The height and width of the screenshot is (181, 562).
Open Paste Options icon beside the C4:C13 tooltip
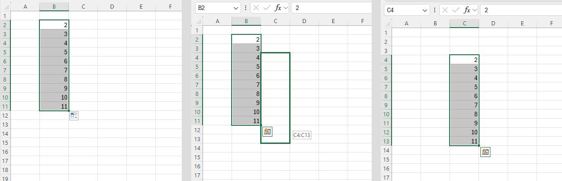(267, 132)
